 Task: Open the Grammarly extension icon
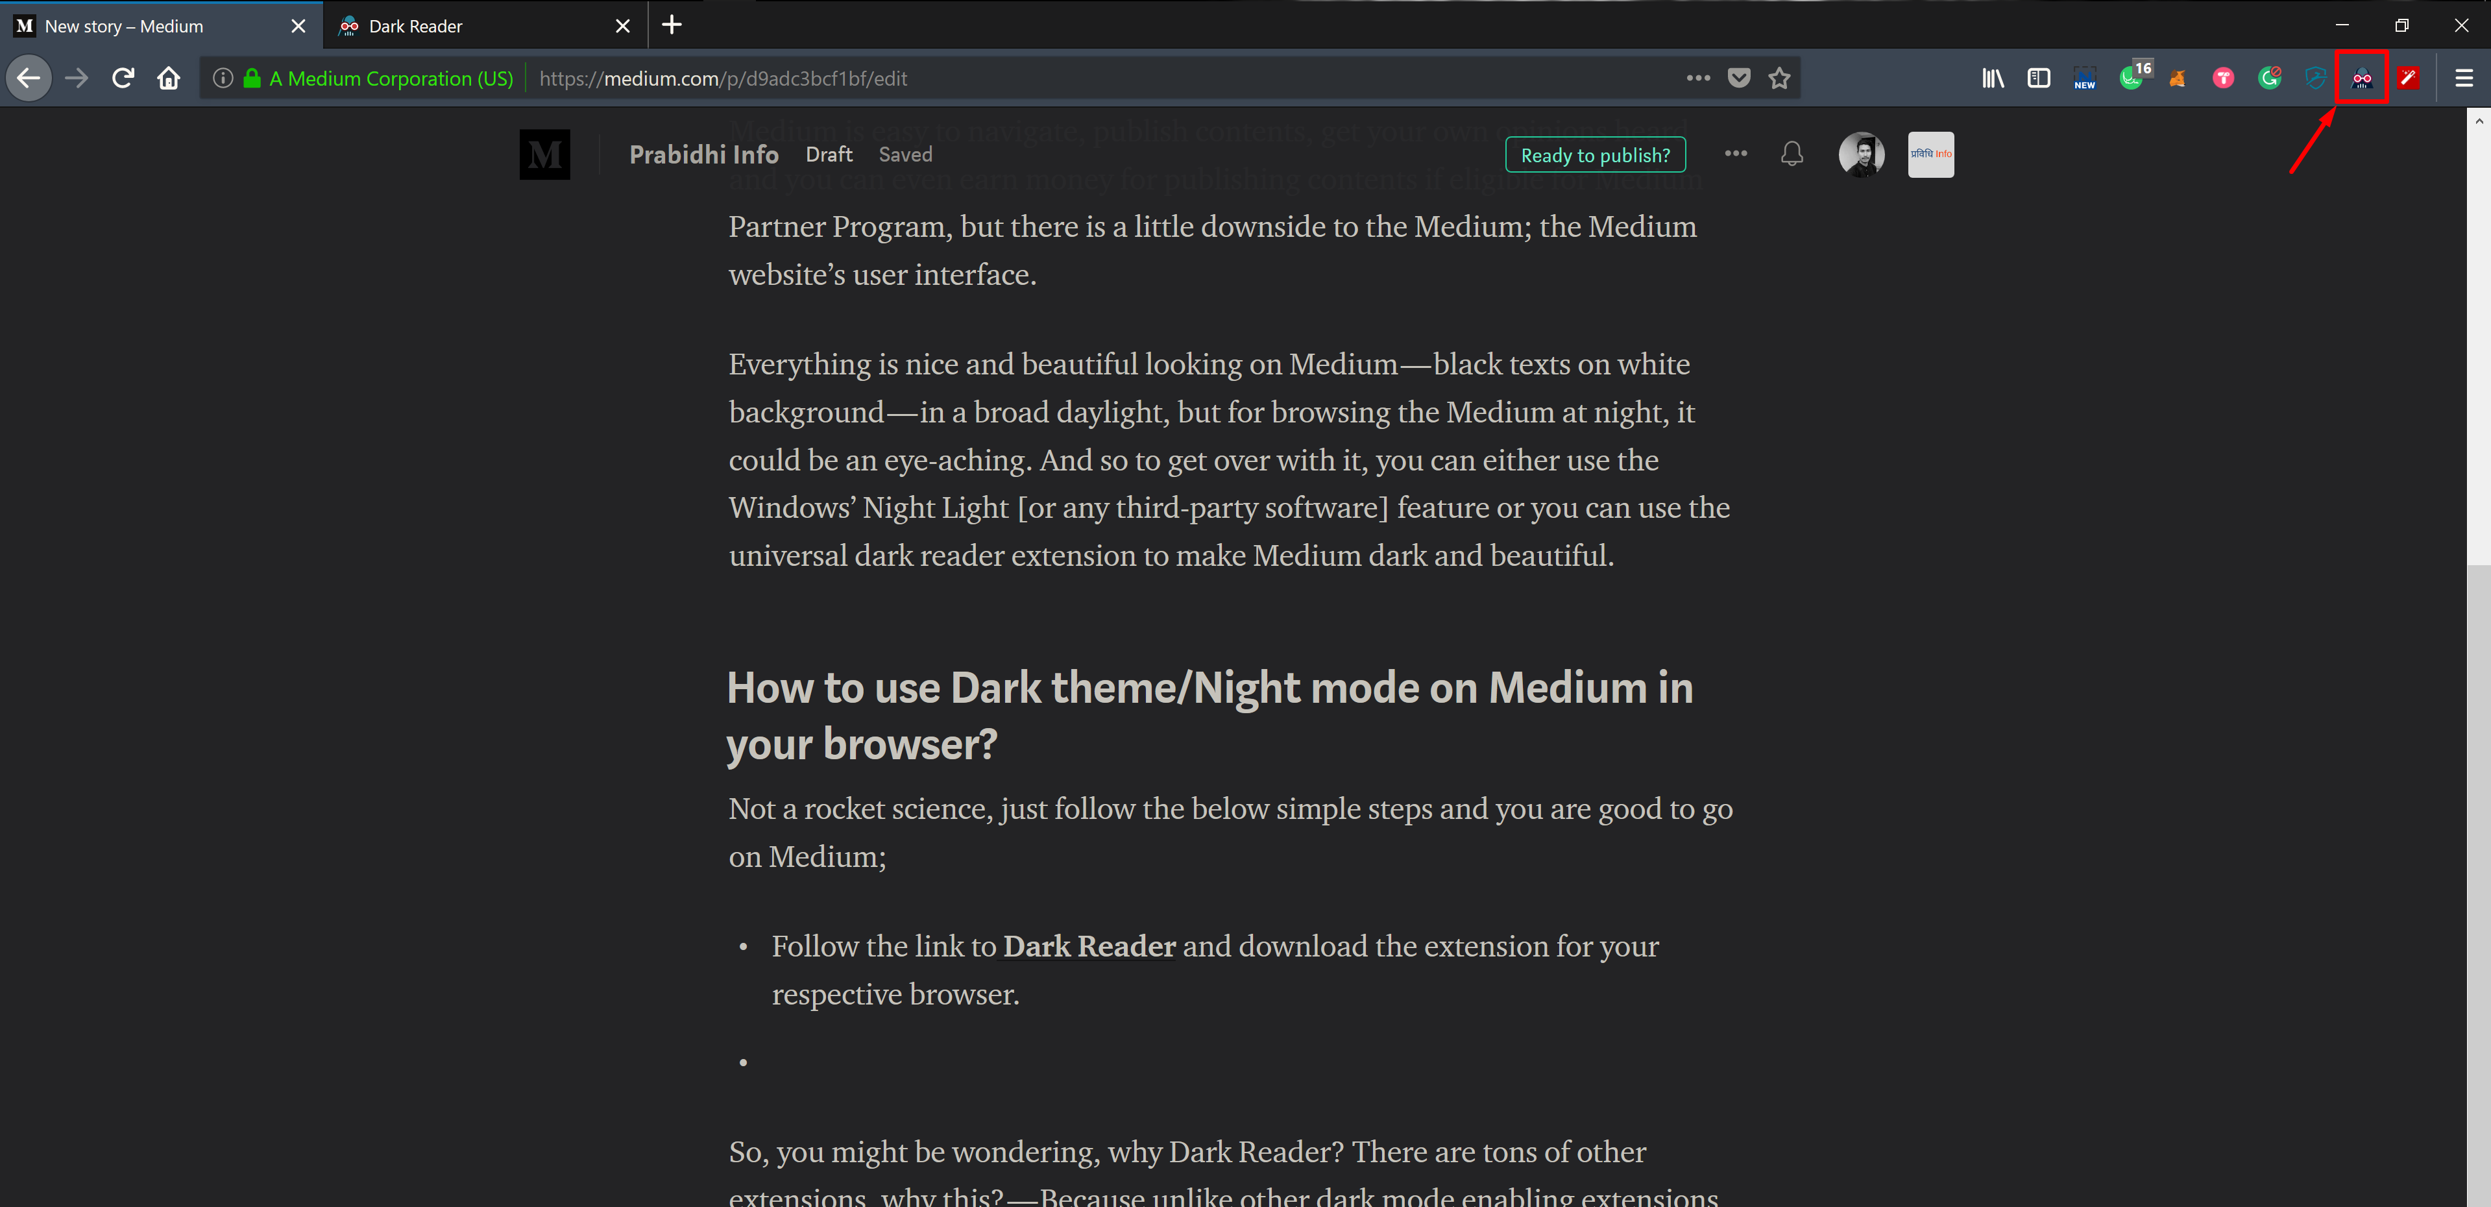(2270, 79)
